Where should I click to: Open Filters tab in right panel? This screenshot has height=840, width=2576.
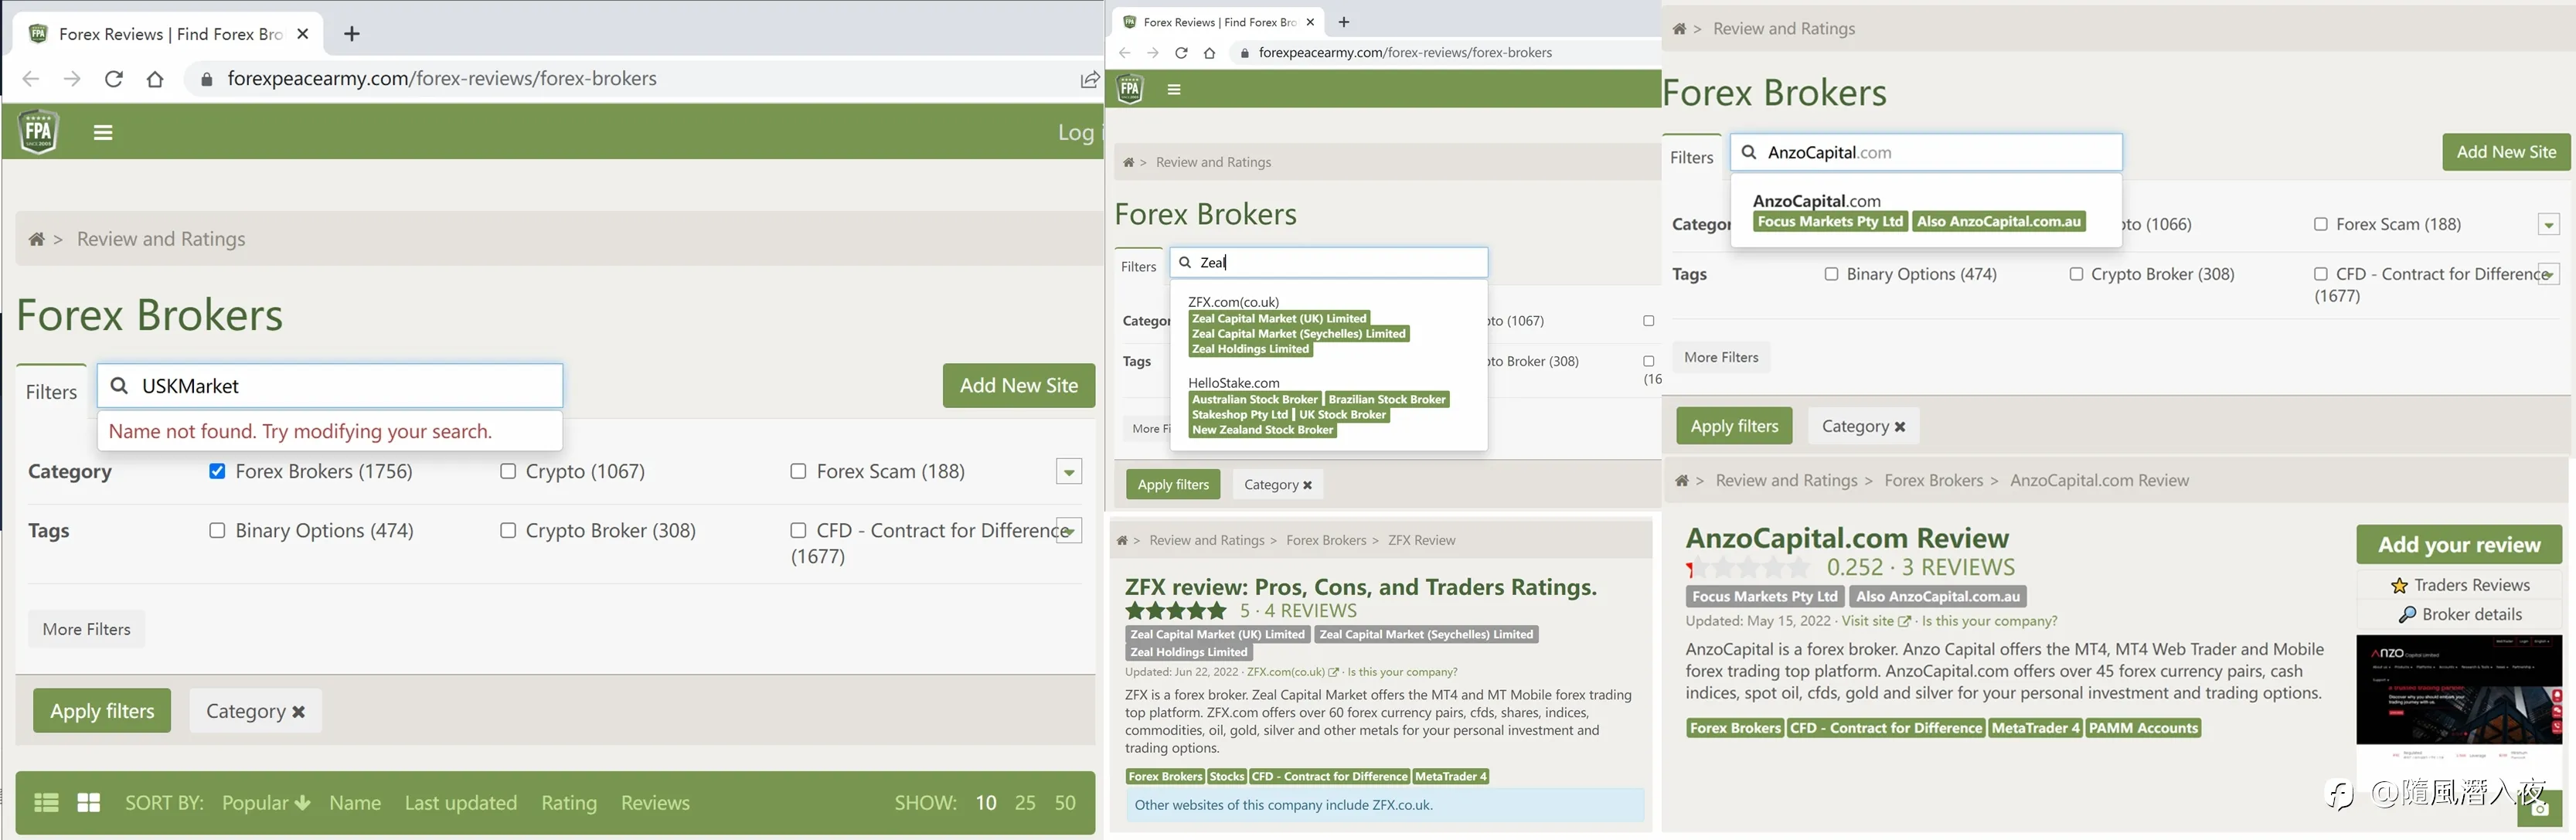click(x=1692, y=157)
